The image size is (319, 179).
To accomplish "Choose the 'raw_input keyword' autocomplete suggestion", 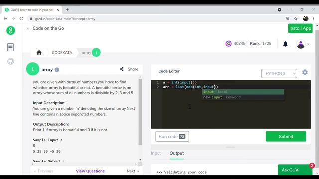I will (x=243, y=97).
